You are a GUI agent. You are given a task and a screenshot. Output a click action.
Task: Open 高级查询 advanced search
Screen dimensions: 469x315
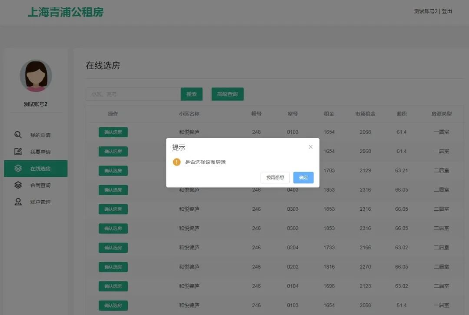click(228, 94)
